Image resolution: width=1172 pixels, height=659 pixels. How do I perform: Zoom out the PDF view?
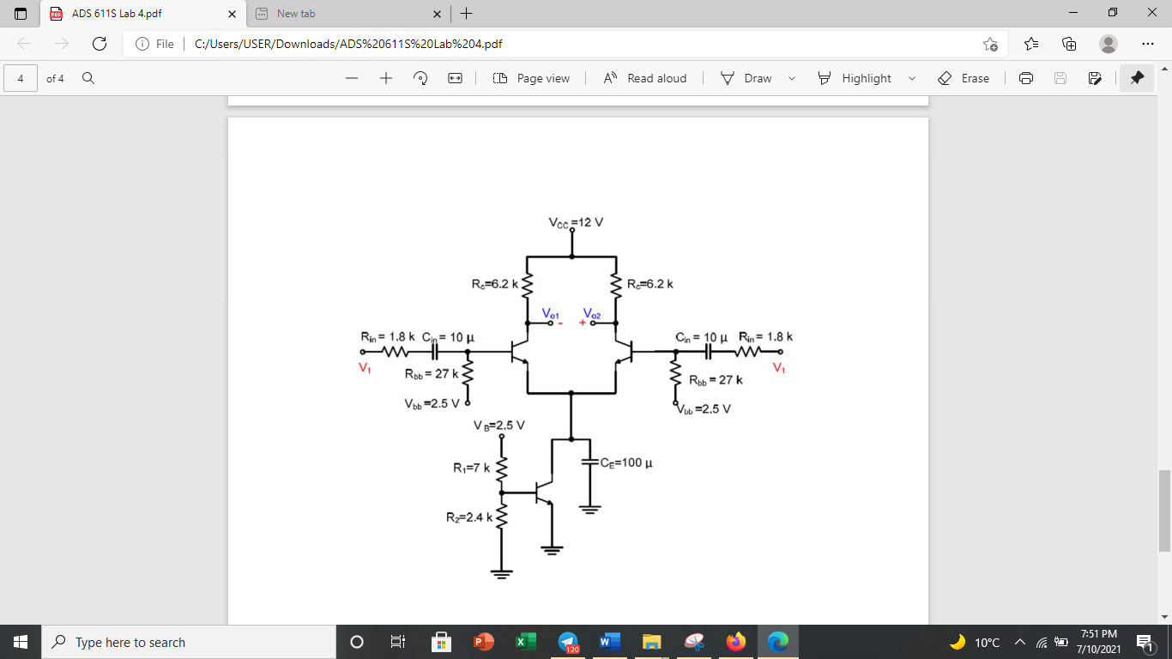(x=351, y=78)
